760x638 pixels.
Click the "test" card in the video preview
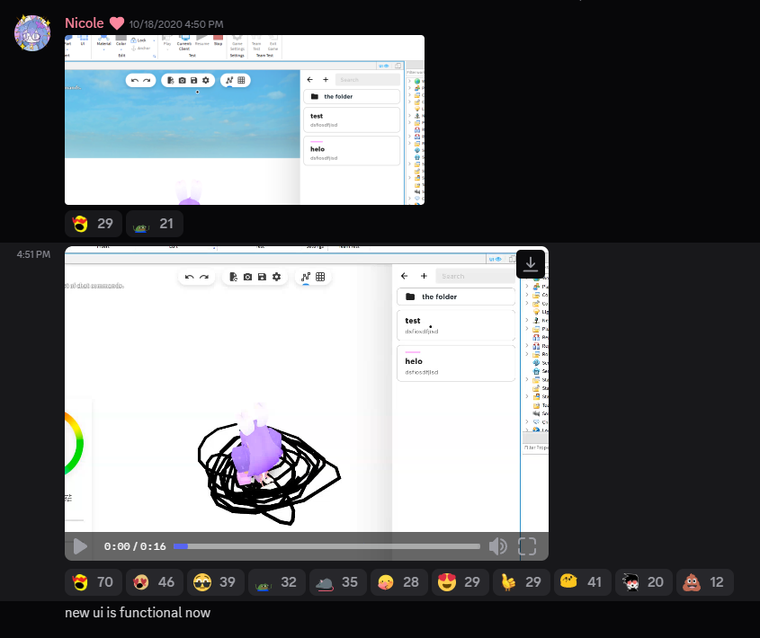(x=456, y=325)
